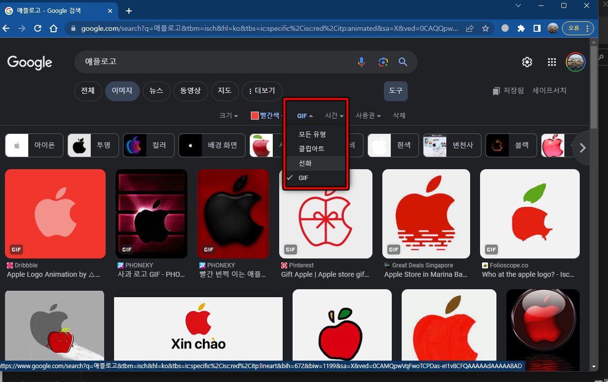The image size is (608, 382).
Task: Close the 애플로고 browser tab
Action: [111, 10]
